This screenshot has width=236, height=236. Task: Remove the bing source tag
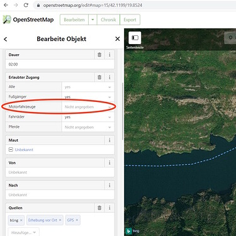(21, 220)
